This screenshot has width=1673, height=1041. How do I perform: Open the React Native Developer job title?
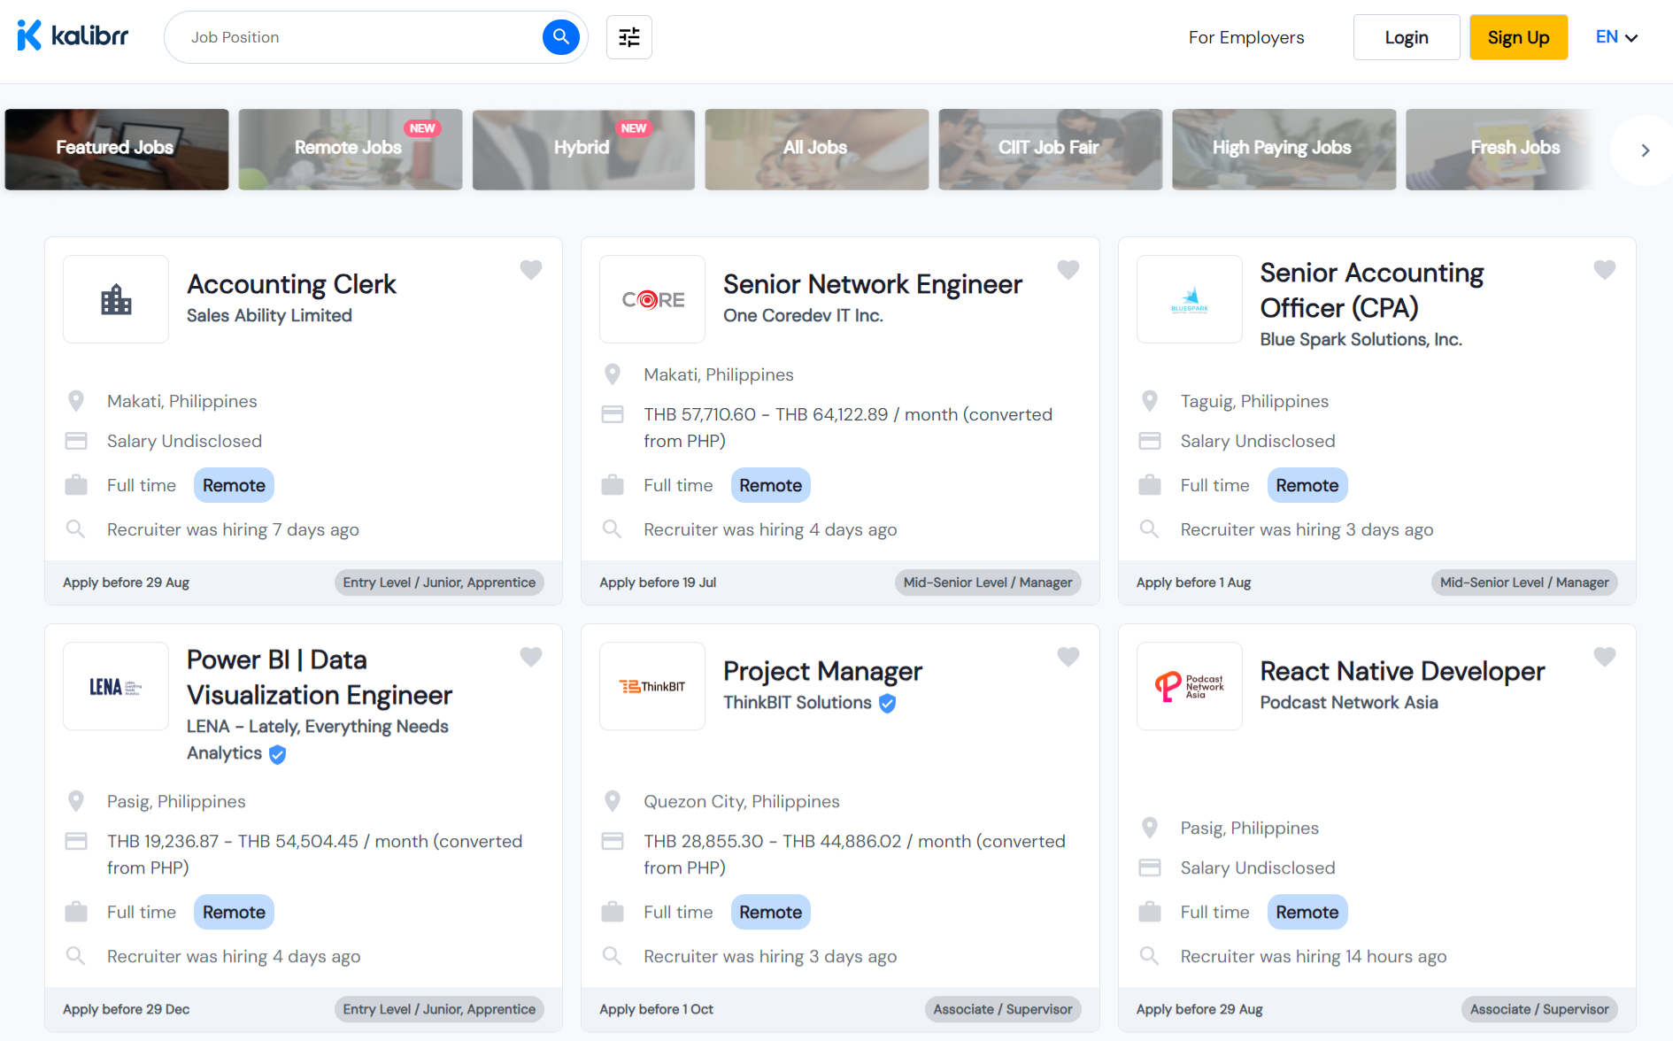coord(1402,671)
